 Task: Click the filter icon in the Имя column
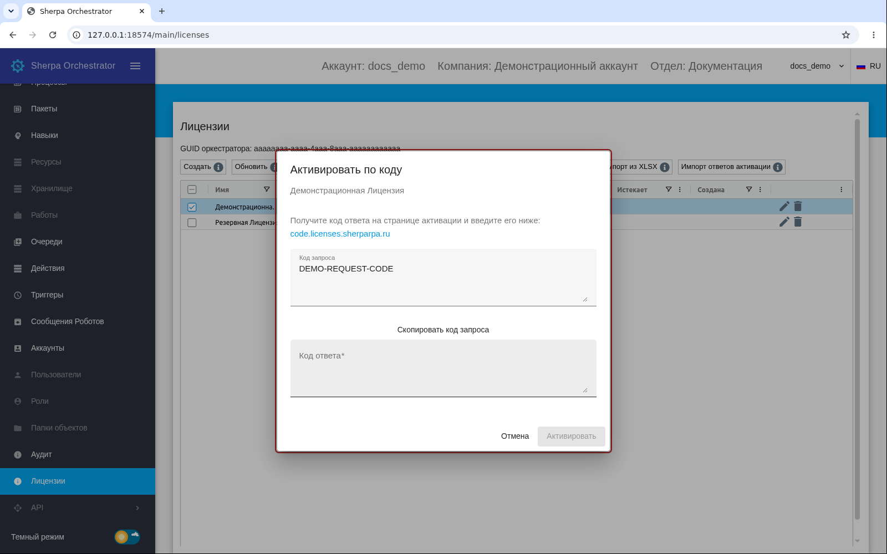coord(267,189)
